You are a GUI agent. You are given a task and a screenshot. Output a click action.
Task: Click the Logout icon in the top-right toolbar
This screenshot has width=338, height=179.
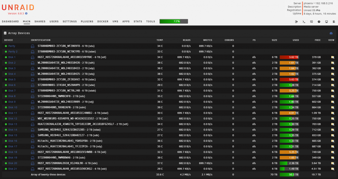coord(296,22)
